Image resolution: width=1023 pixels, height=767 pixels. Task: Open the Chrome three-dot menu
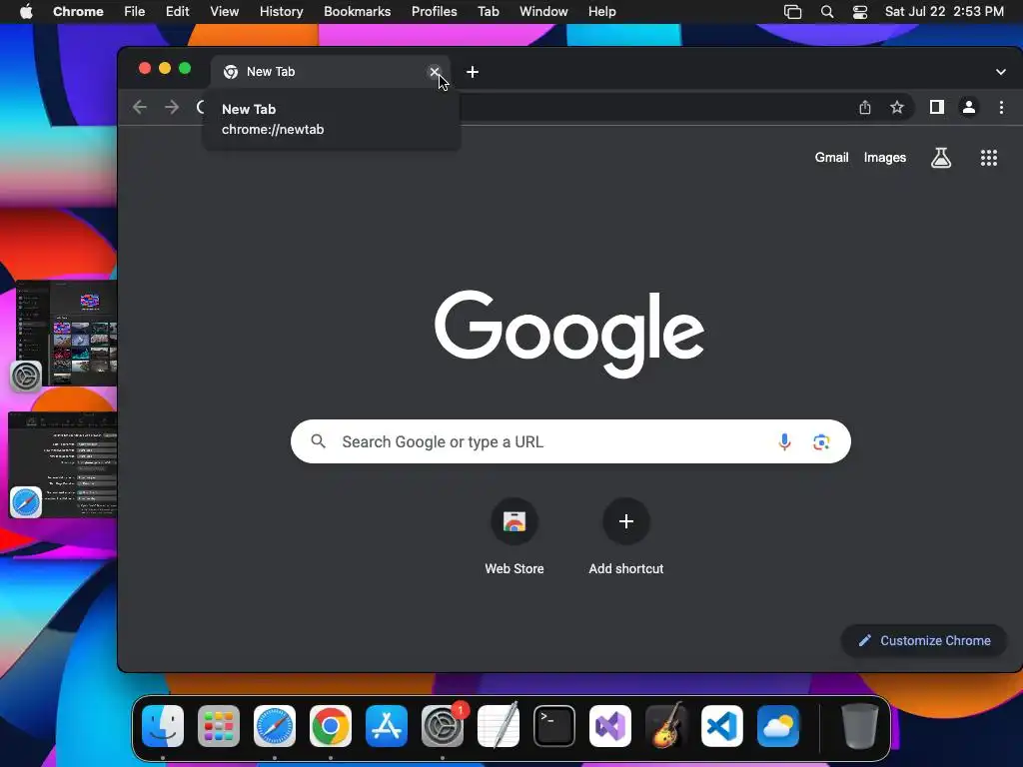(1001, 107)
